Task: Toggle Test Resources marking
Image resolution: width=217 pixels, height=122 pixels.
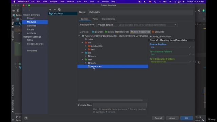Action: coord(140,32)
